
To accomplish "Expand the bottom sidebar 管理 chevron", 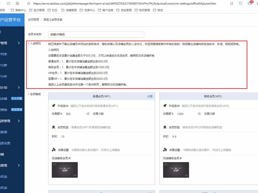I will [x=19, y=165].
